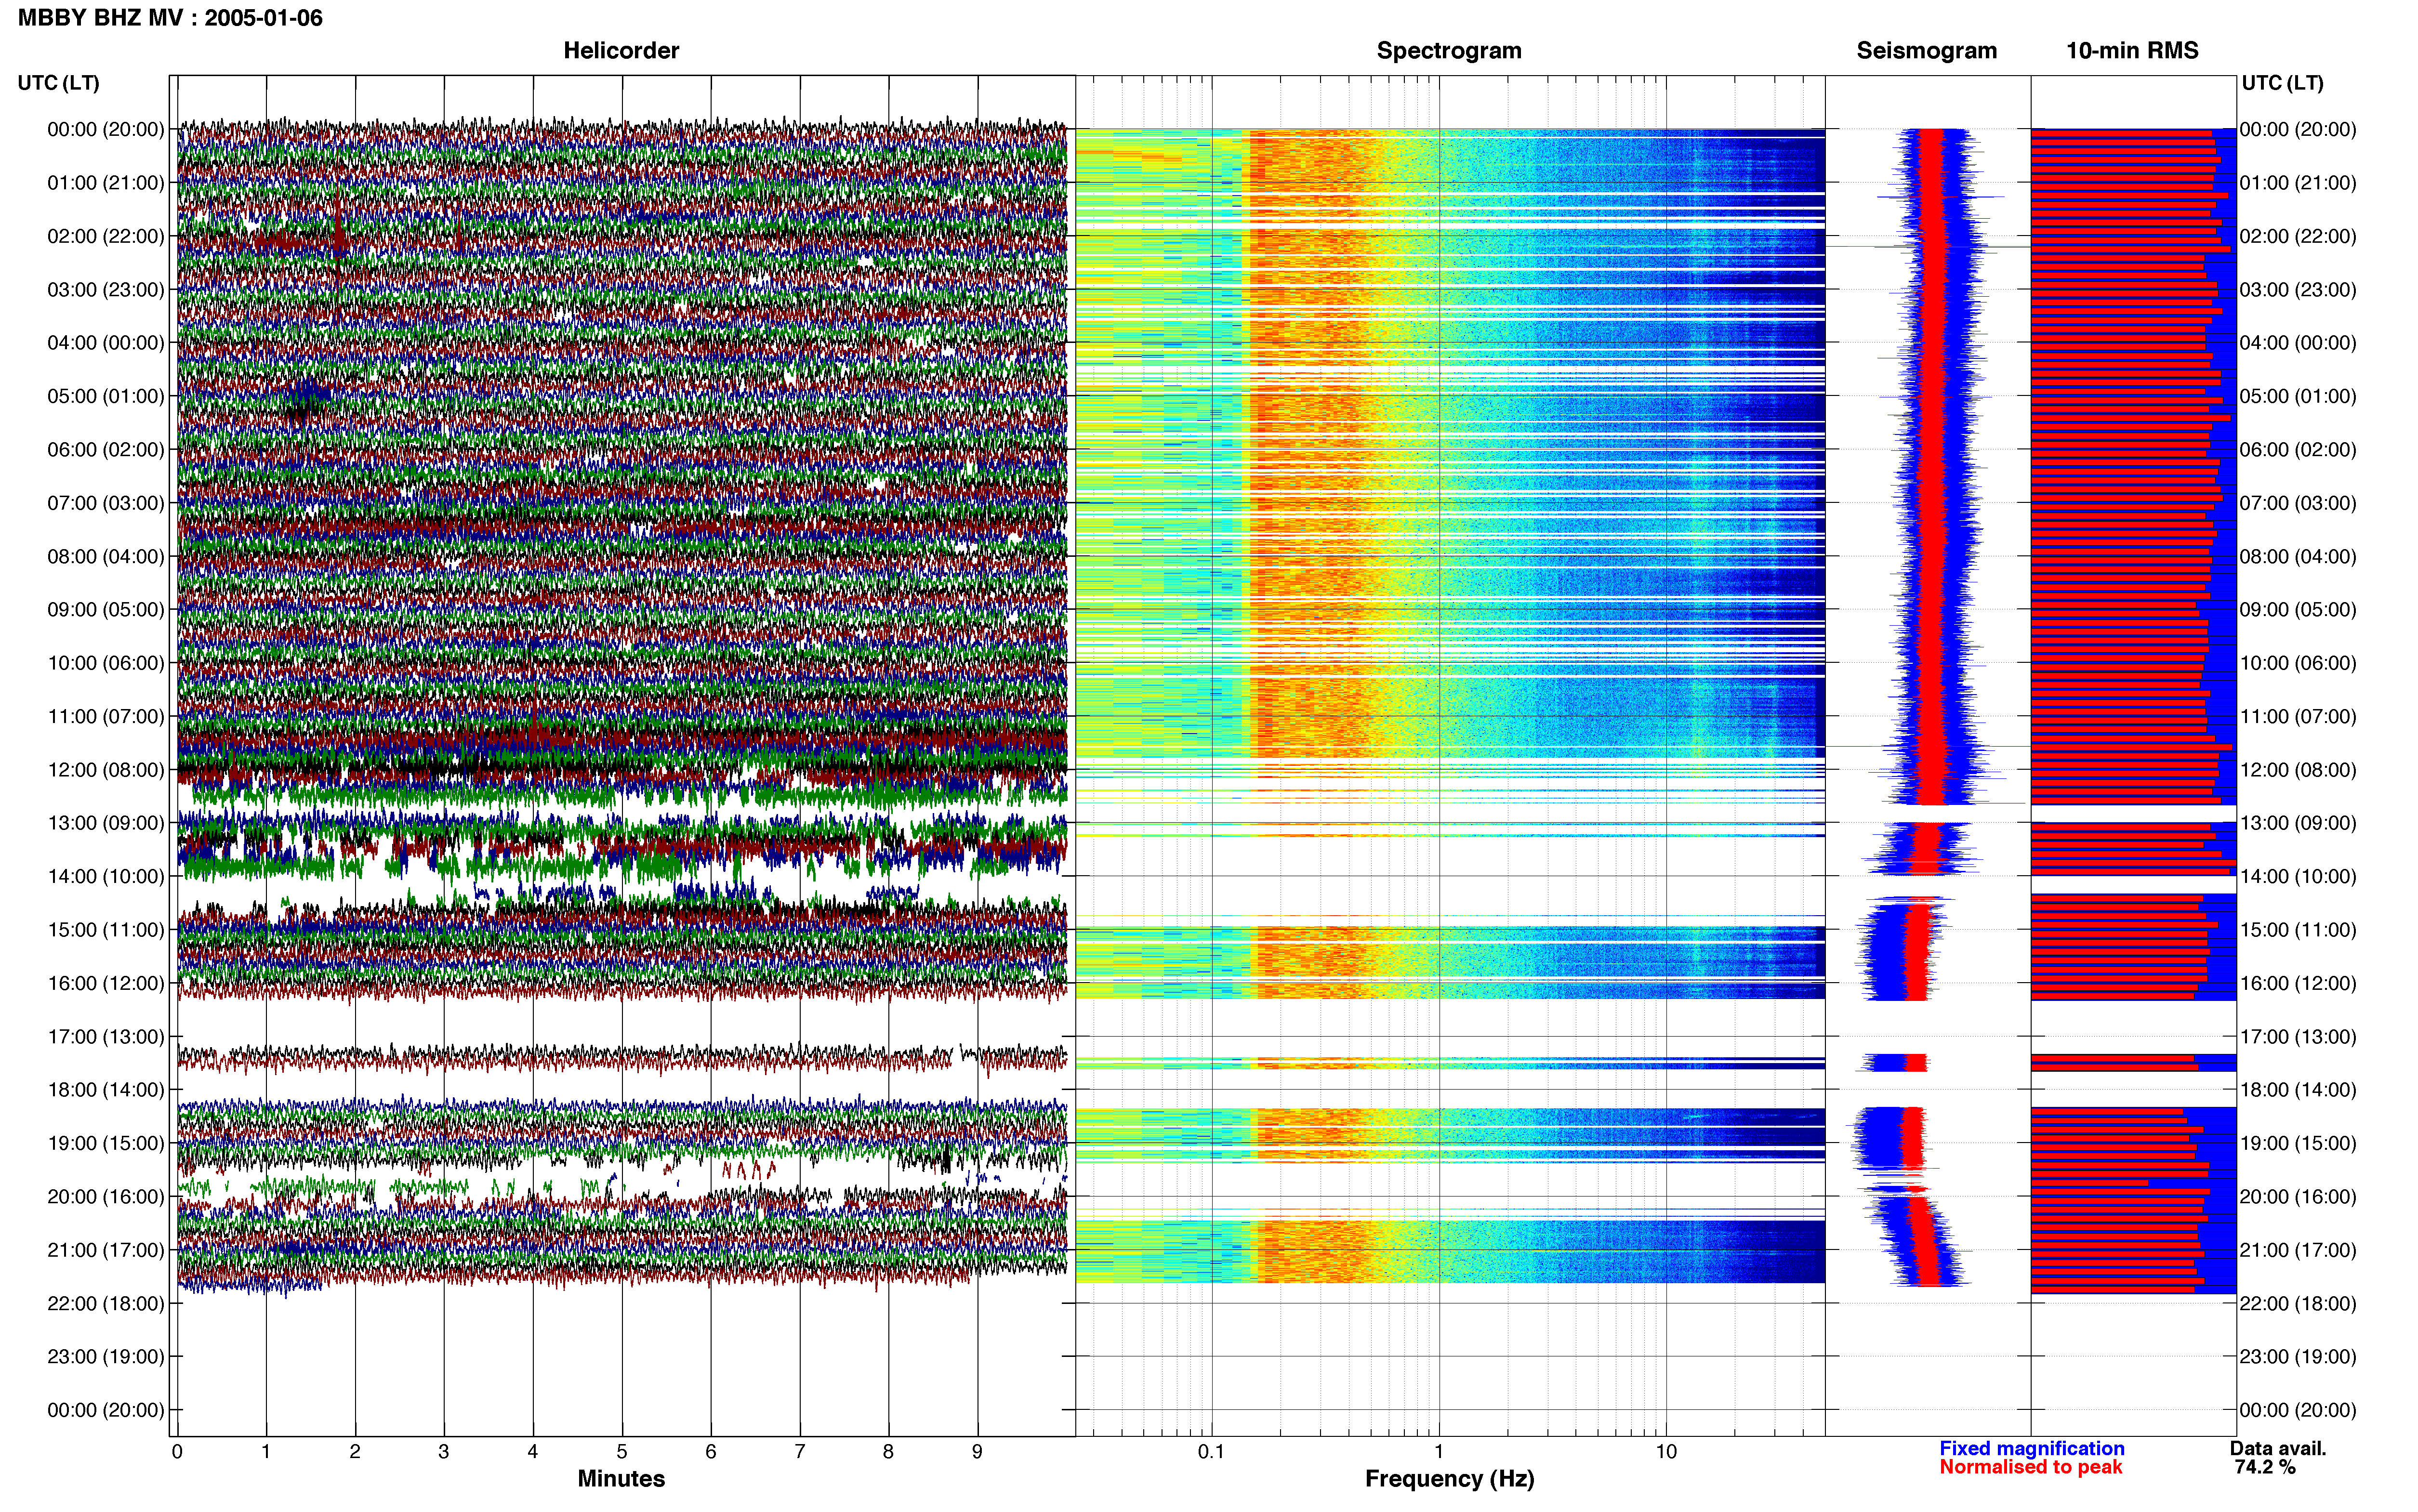Click left time label '14:00 (10:00)'
This screenshot has width=2418, height=1512.
click(x=106, y=876)
